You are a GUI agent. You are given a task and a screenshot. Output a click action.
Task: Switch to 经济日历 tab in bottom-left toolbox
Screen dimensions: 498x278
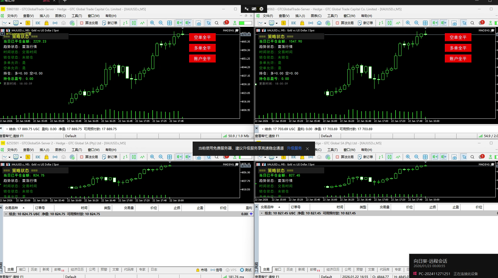(x=77, y=269)
